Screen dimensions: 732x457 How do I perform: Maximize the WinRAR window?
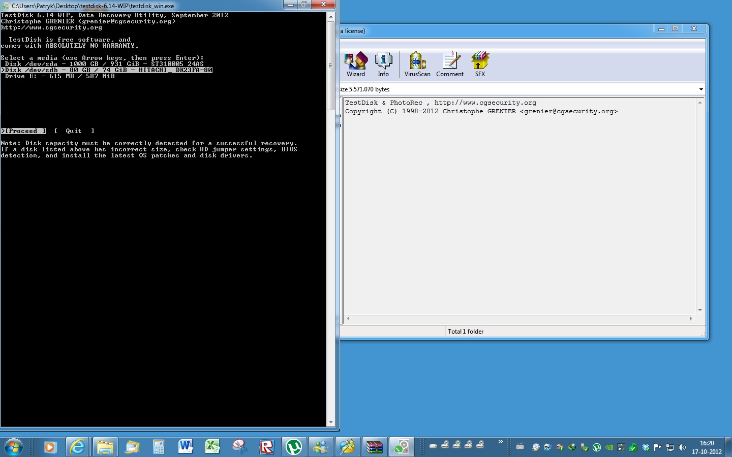[x=675, y=29]
